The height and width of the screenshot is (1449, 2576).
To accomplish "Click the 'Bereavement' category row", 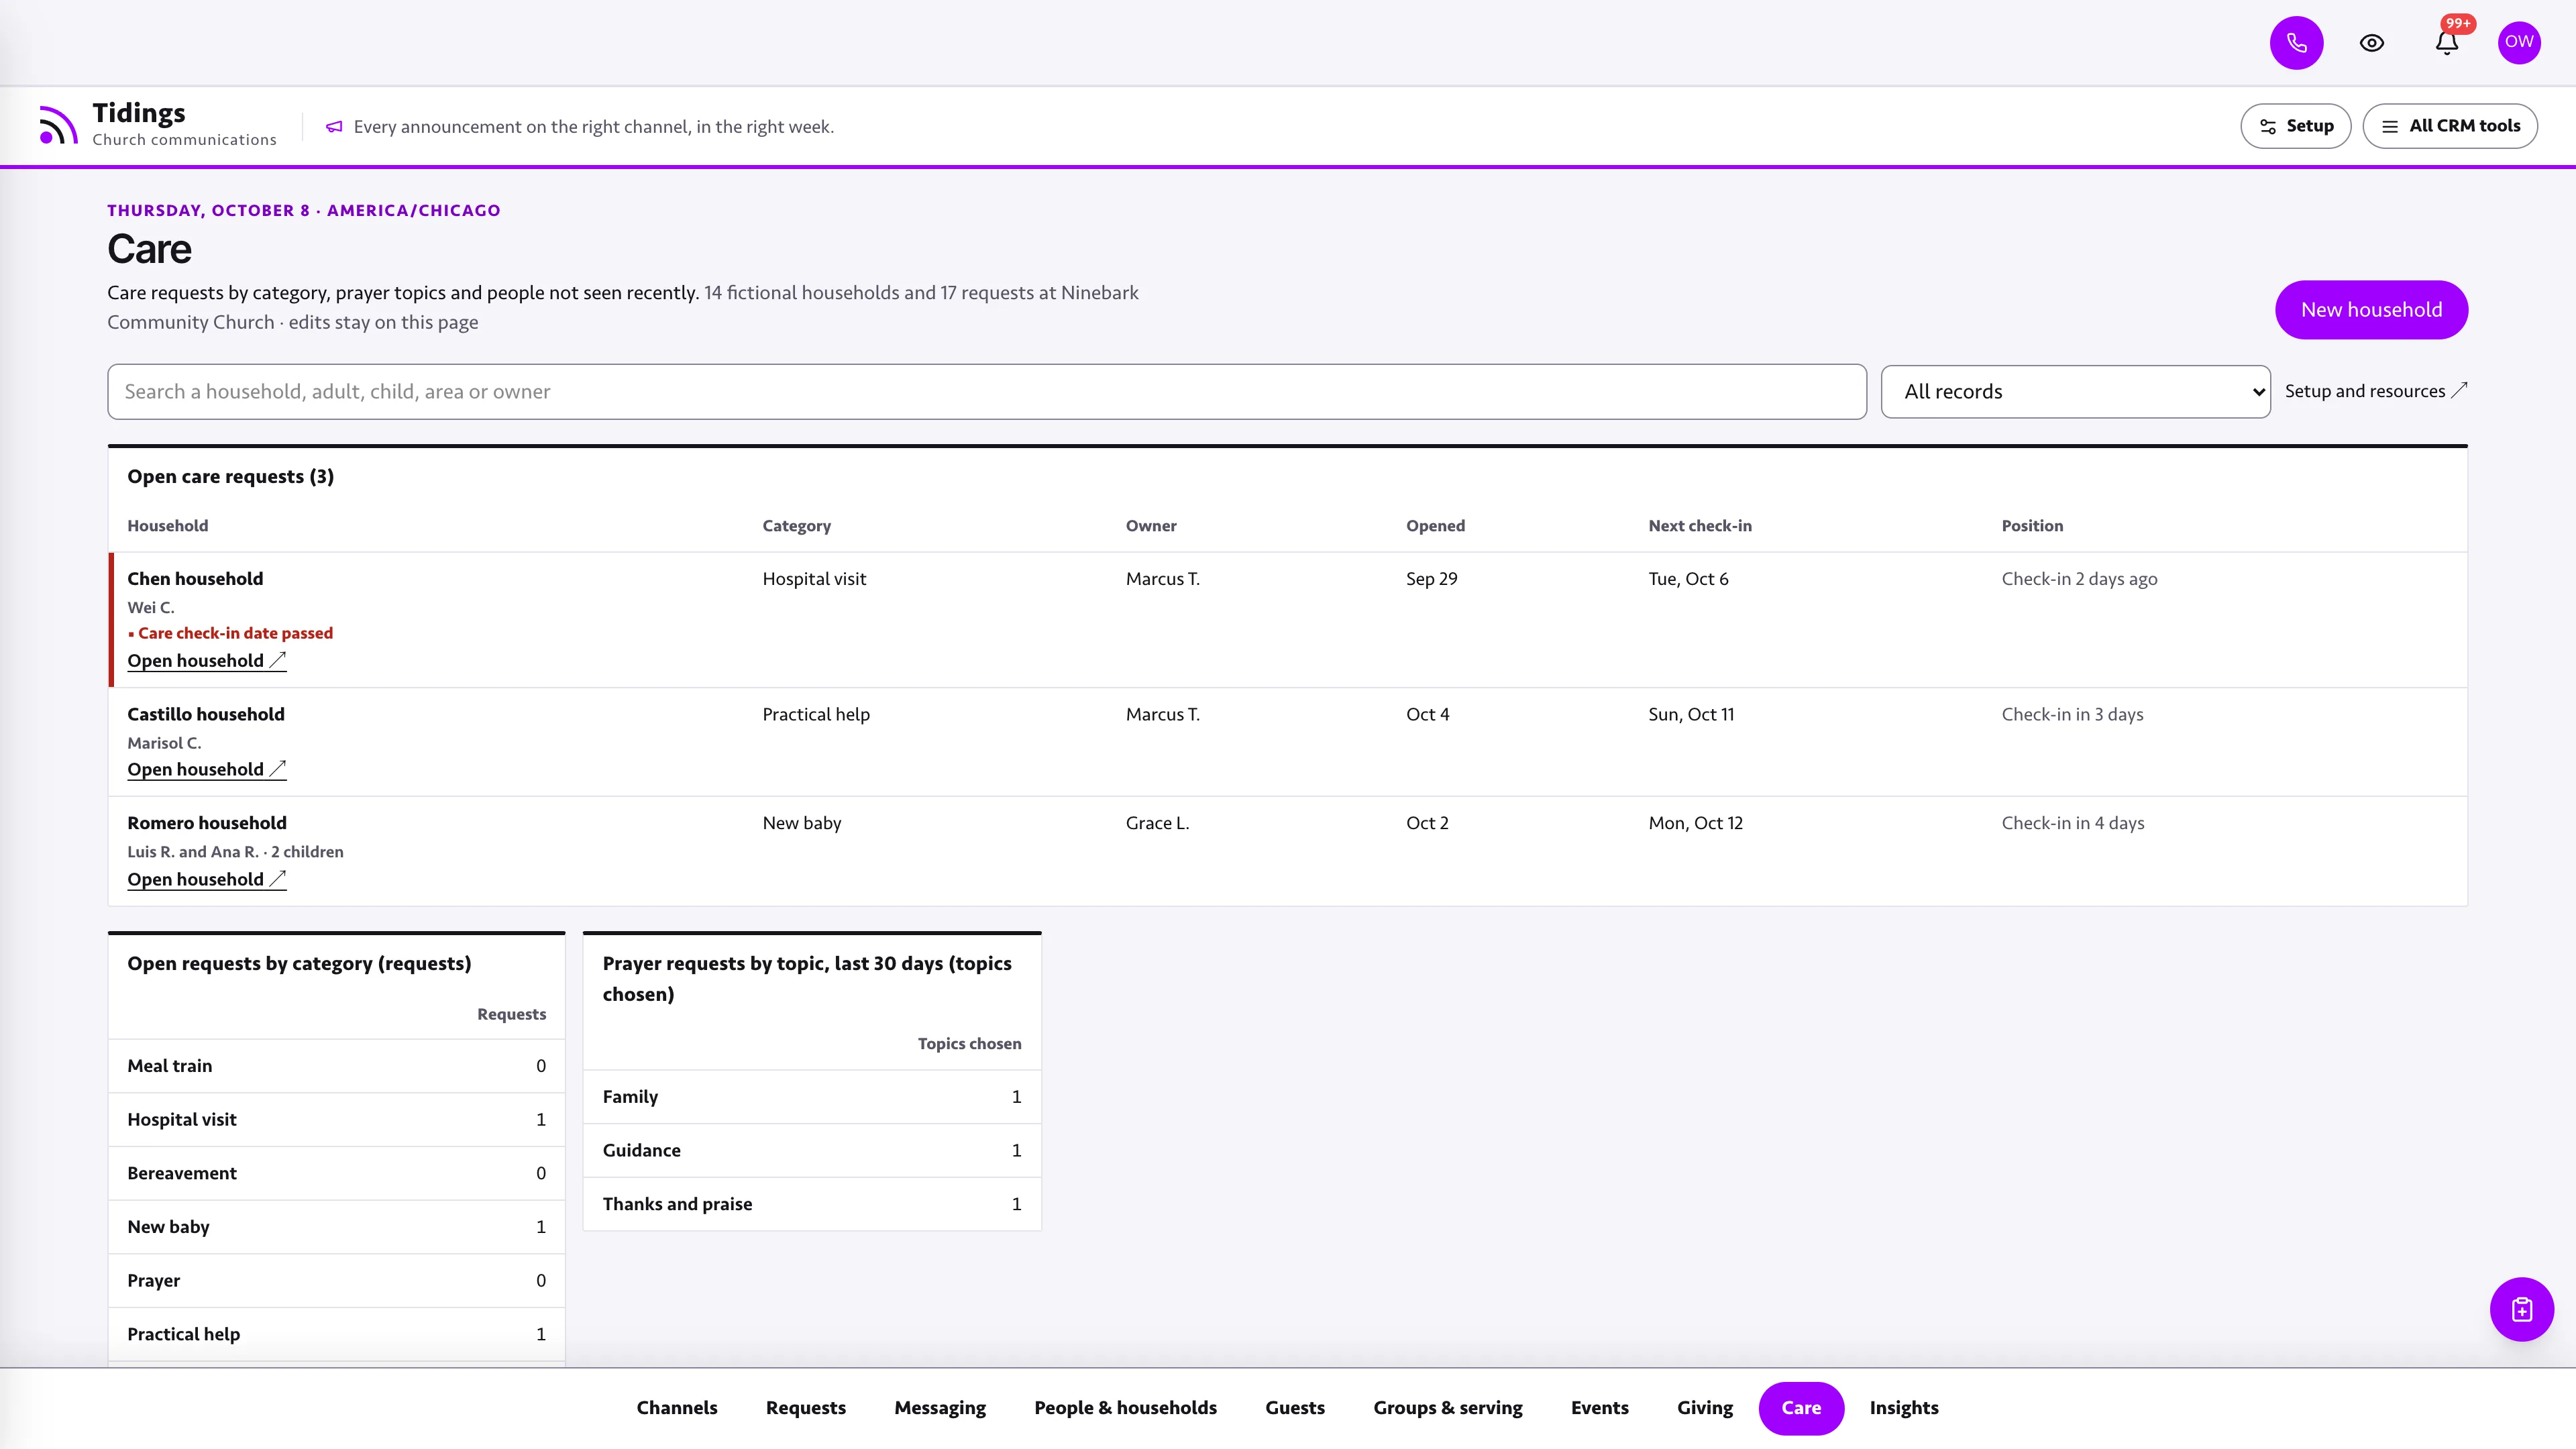I will 336,1173.
